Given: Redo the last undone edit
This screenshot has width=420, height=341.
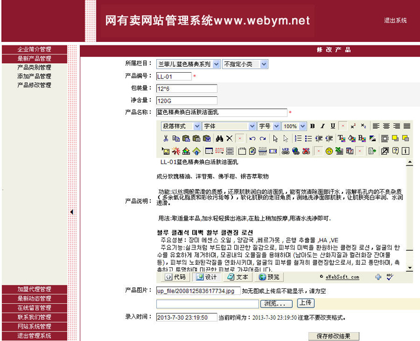Looking at the screenshot, I should [263, 138].
